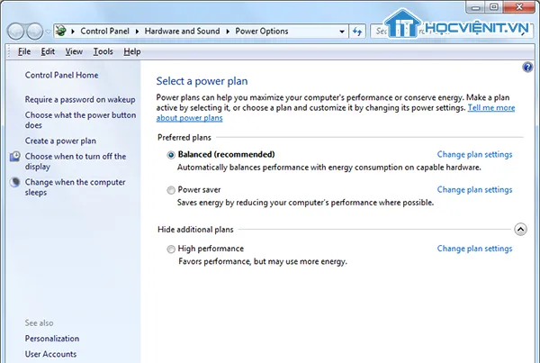The image size is (540, 363).
Task: Click the Control Panel icon in address bar
Action: 60,31
